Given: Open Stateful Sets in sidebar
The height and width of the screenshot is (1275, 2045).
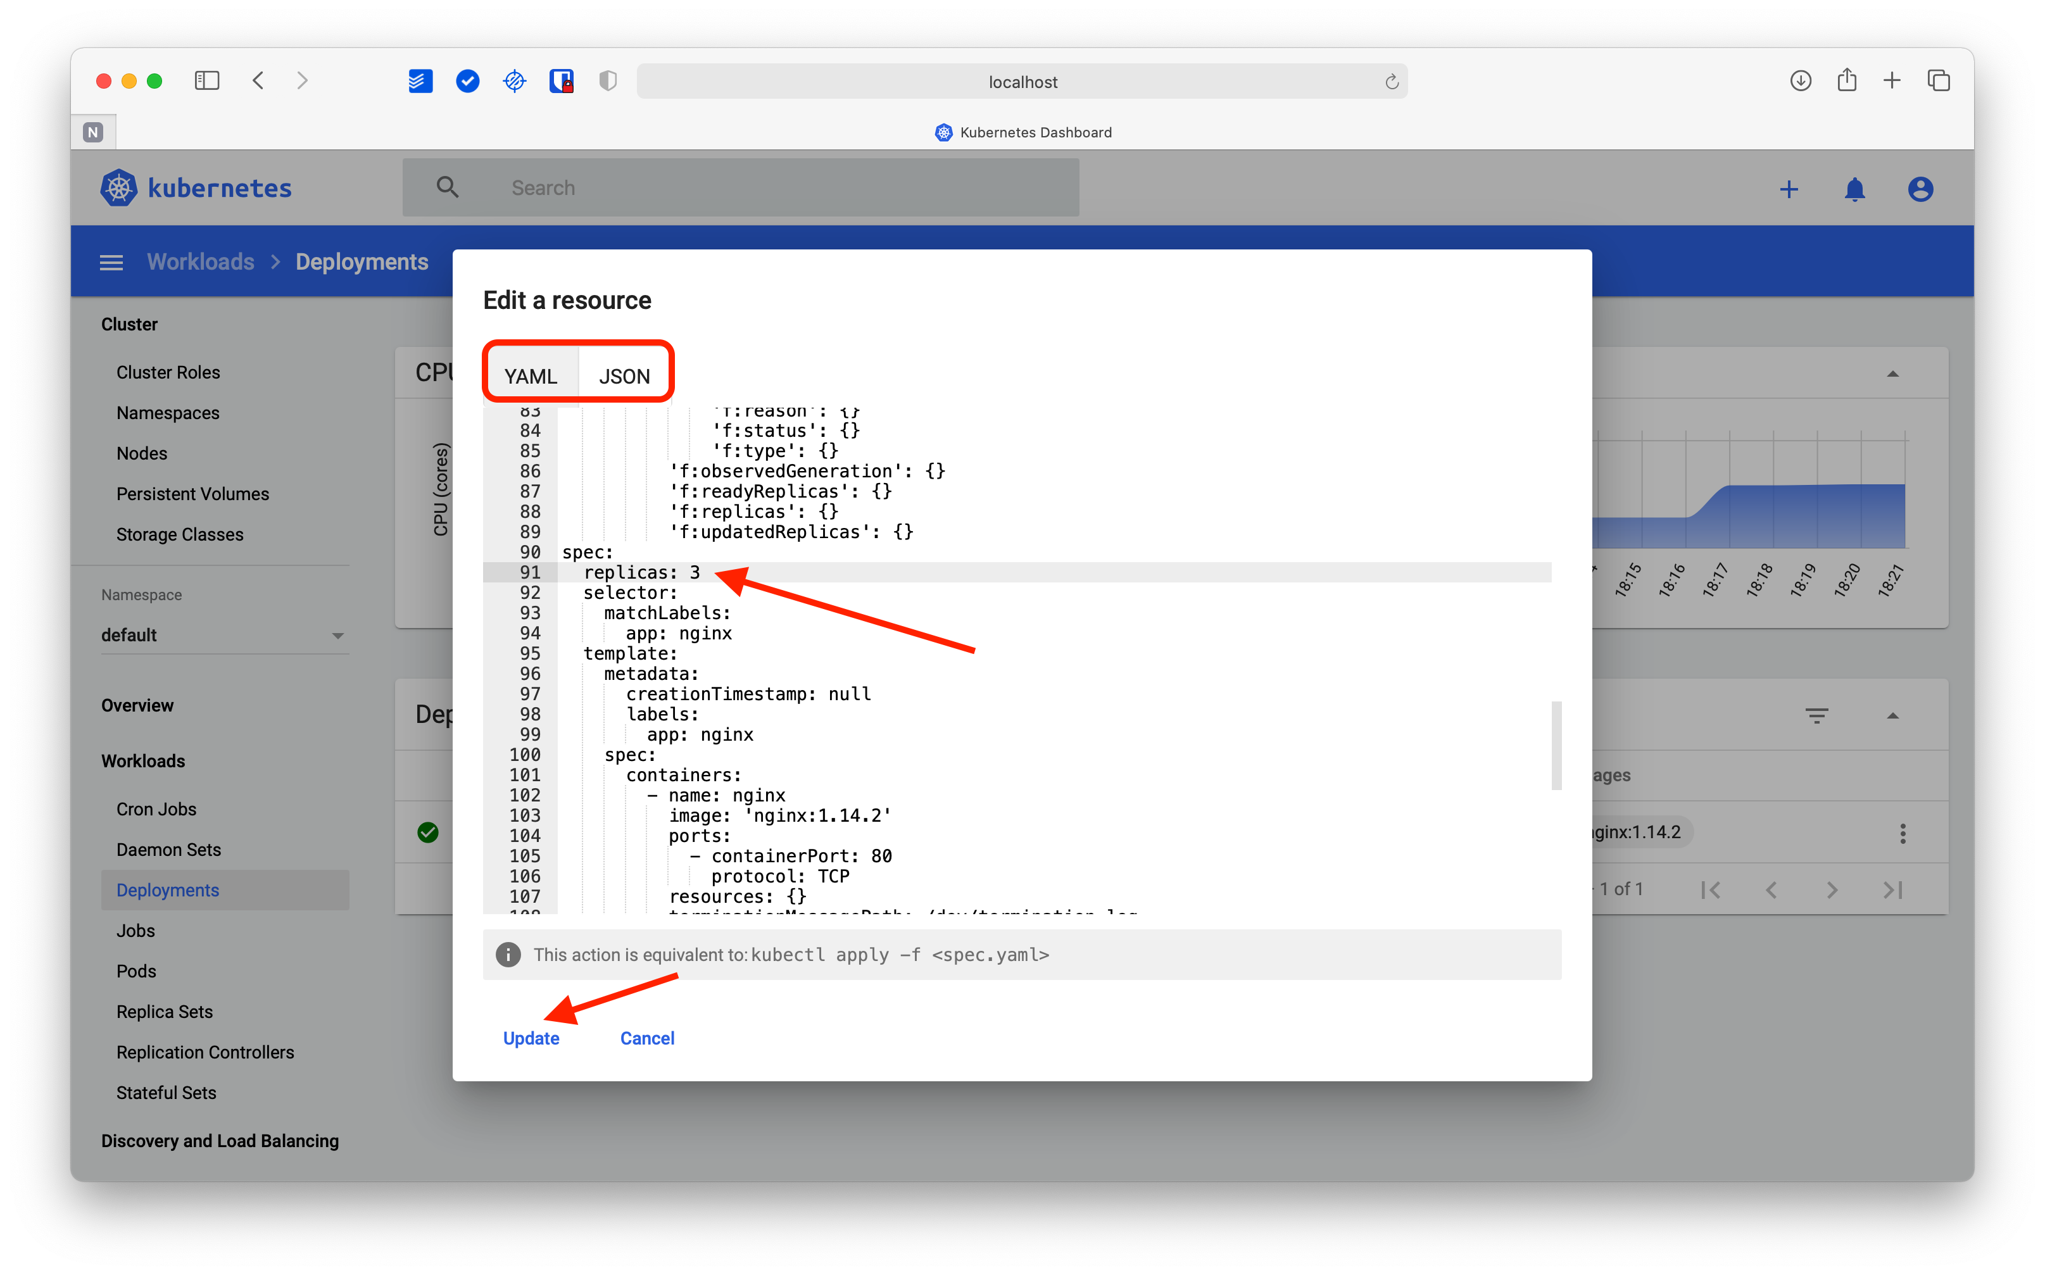Looking at the screenshot, I should click(x=166, y=1092).
